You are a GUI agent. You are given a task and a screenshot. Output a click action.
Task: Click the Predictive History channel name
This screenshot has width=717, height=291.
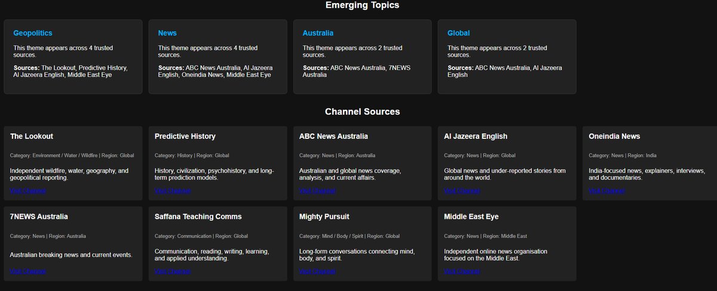[185, 137]
